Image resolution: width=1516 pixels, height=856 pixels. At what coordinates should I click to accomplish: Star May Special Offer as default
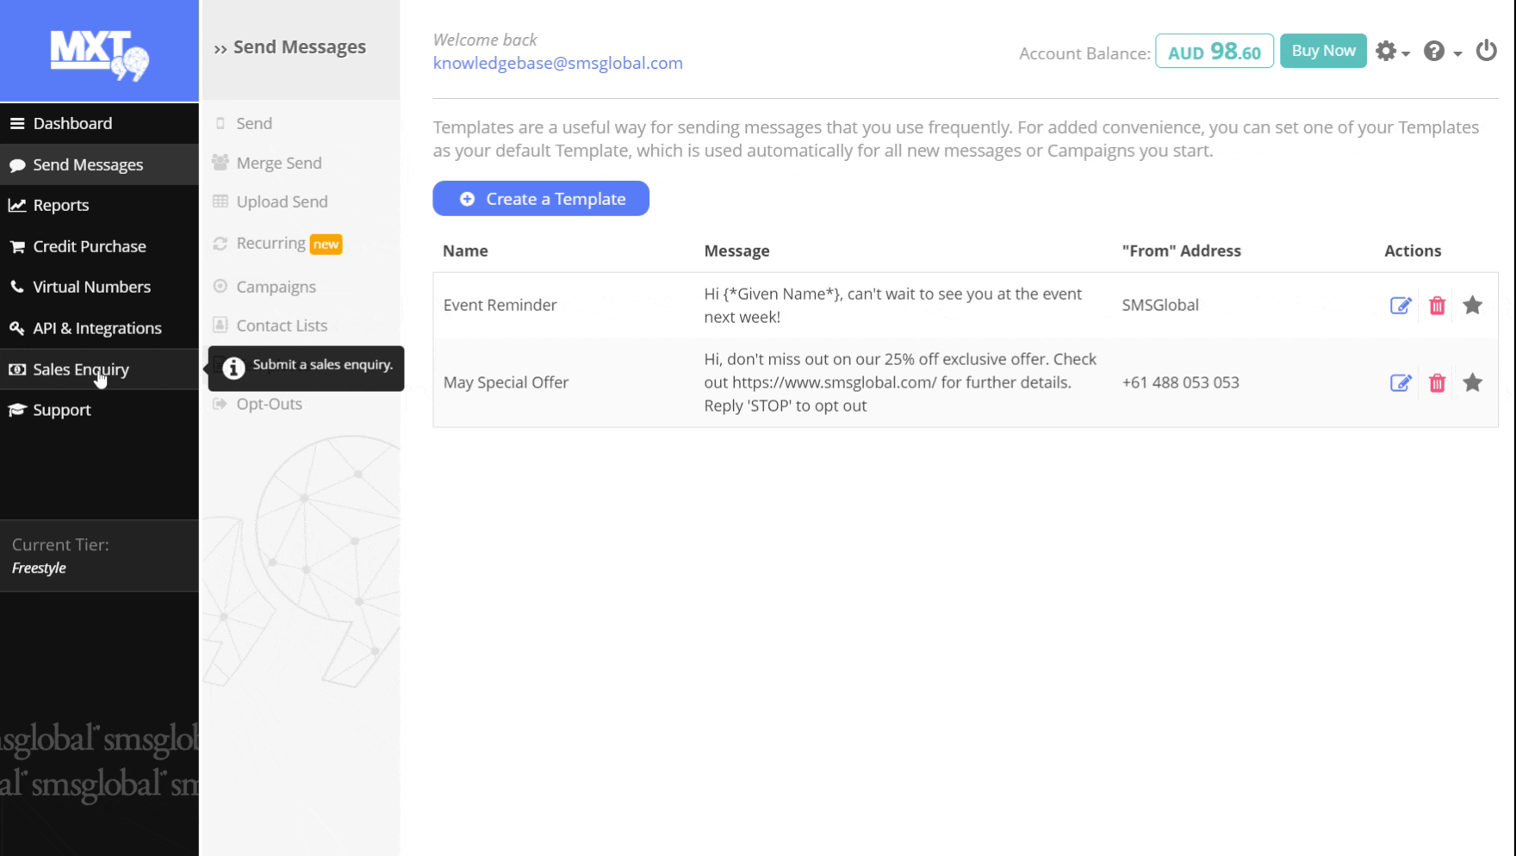[1473, 382]
